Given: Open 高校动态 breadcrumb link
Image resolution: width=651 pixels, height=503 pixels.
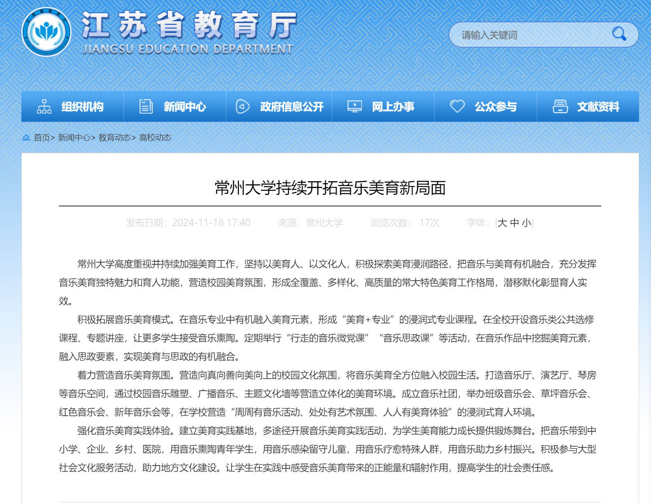Looking at the screenshot, I should (x=155, y=137).
